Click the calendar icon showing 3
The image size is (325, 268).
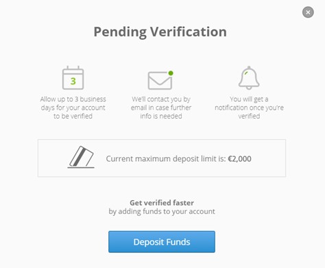(x=73, y=77)
